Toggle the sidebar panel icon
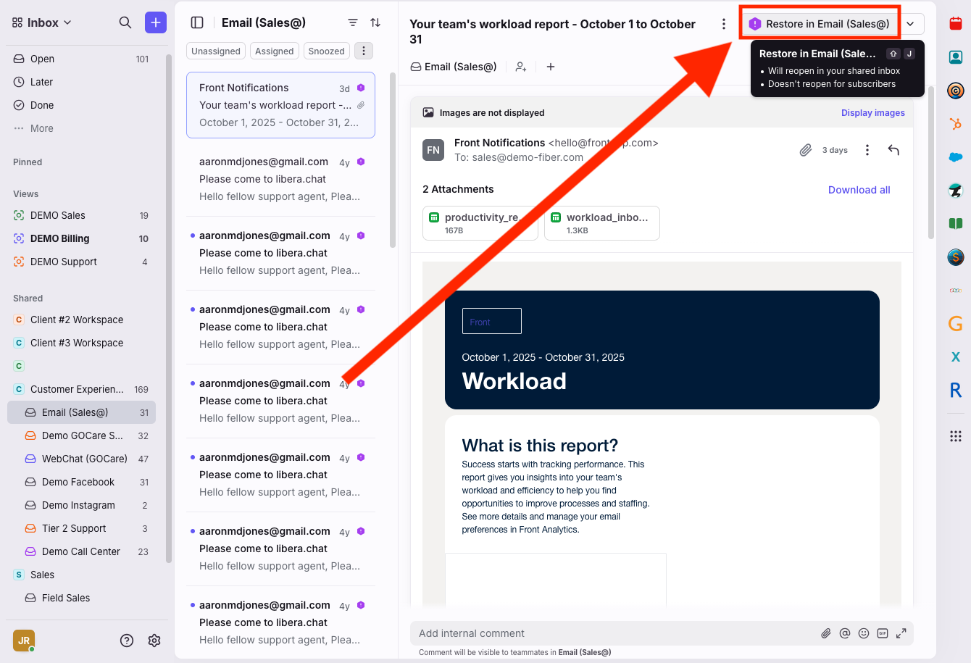 (x=197, y=22)
